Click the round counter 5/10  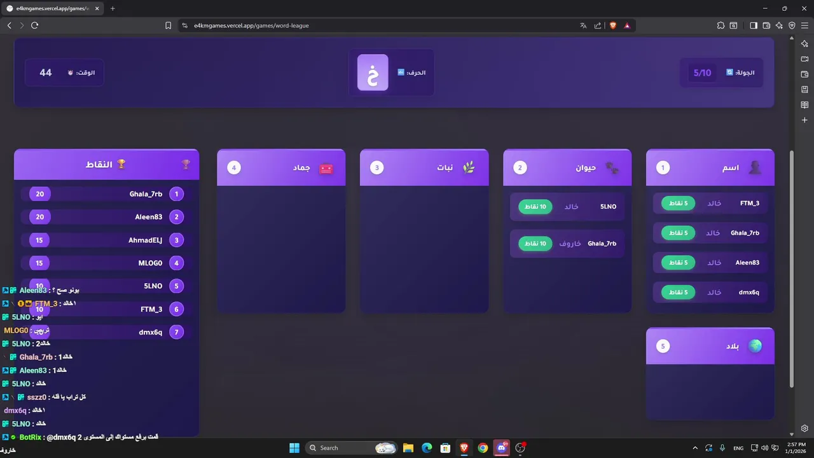tap(702, 73)
